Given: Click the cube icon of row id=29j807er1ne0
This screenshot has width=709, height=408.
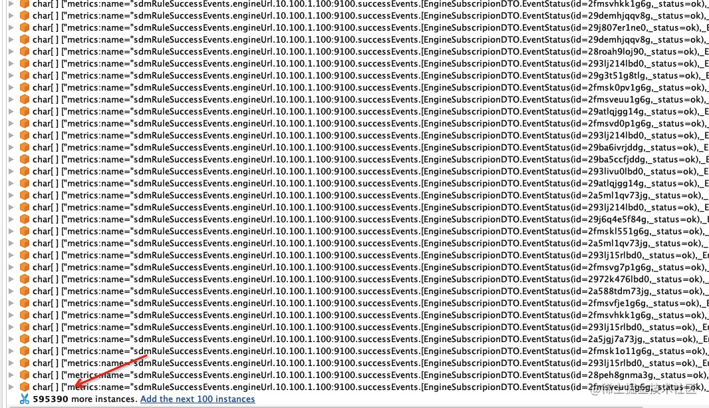Looking at the screenshot, I should (x=25, y=27).
